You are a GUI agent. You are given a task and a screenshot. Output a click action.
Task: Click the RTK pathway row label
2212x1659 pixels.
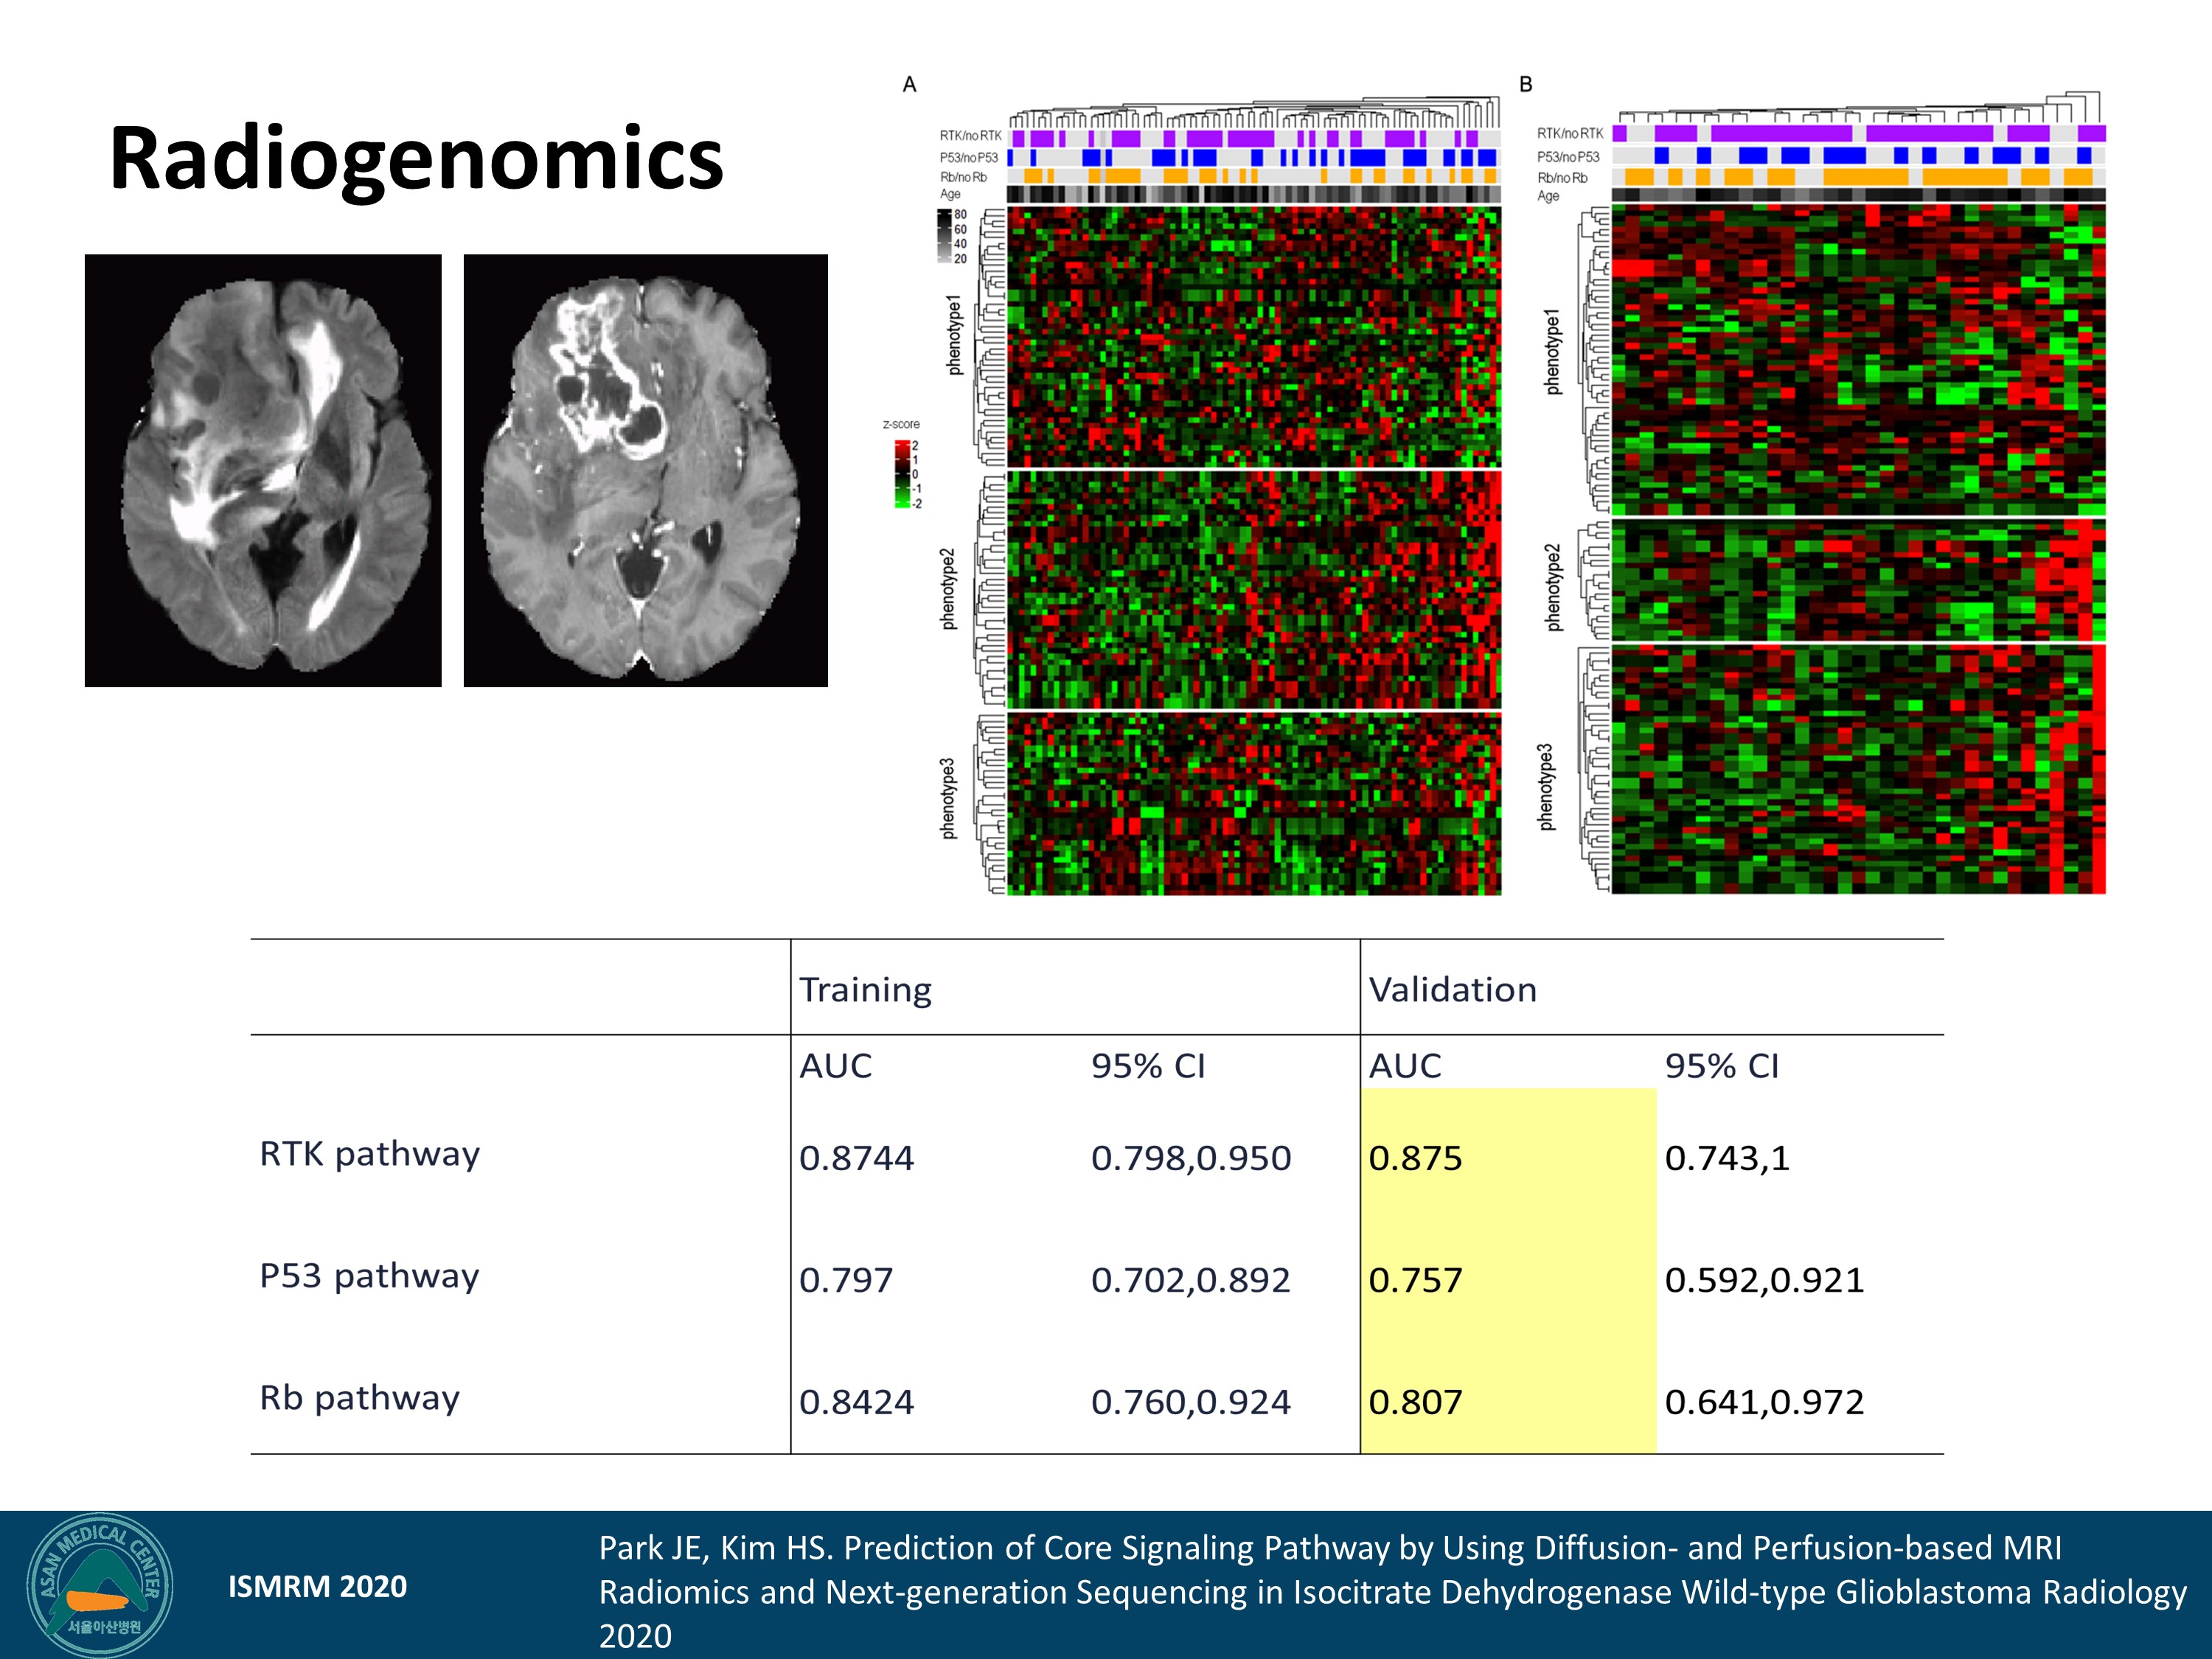[370, 1154]
